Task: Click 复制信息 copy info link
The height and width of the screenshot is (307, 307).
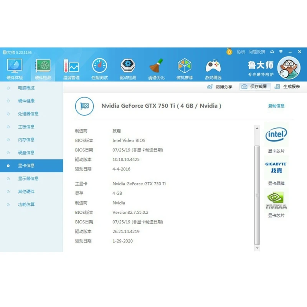Action: [276, 106]
